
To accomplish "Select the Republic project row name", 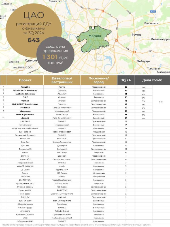I will (25, 87).
